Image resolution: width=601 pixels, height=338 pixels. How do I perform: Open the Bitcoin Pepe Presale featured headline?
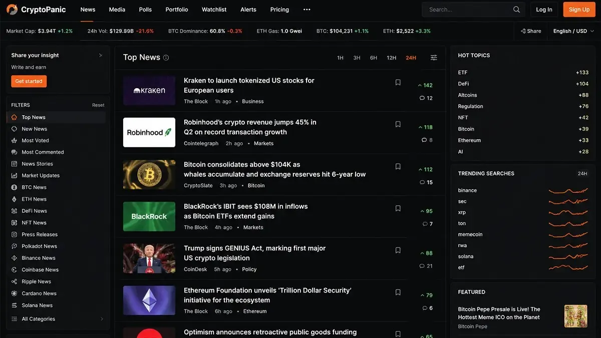(499, 313)
